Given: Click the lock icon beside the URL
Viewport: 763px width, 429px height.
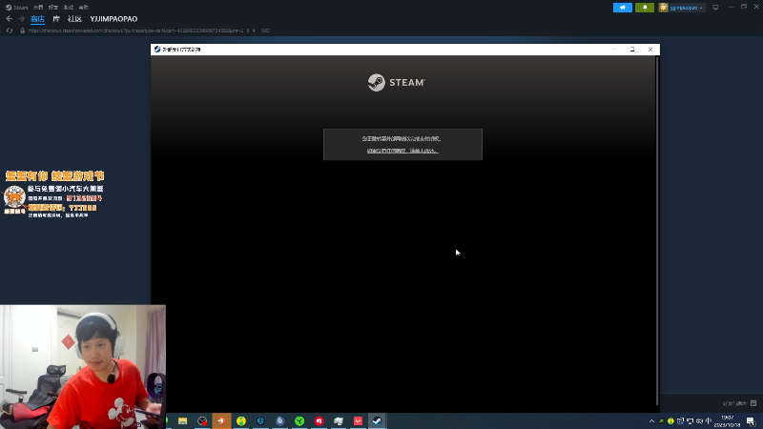Looking at the screenshot, I should pos(22,31).
